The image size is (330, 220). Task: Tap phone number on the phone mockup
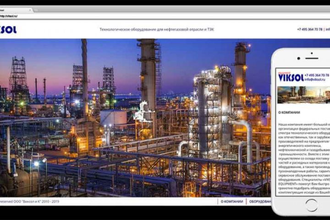[317, 75]
